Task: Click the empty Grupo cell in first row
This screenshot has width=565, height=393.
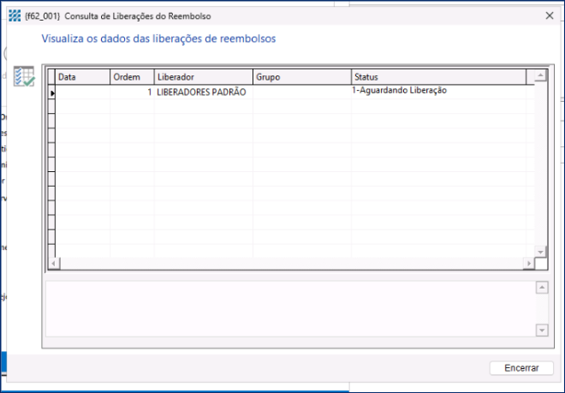Action: tap(301, 92)
